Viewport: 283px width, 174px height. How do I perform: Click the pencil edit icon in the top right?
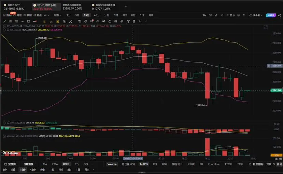[216, 15]
